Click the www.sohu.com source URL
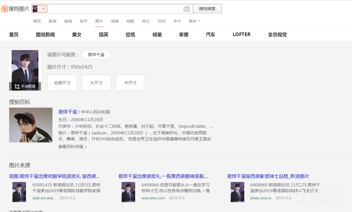This screenshot has height=212, width=352. coord(153,198)
